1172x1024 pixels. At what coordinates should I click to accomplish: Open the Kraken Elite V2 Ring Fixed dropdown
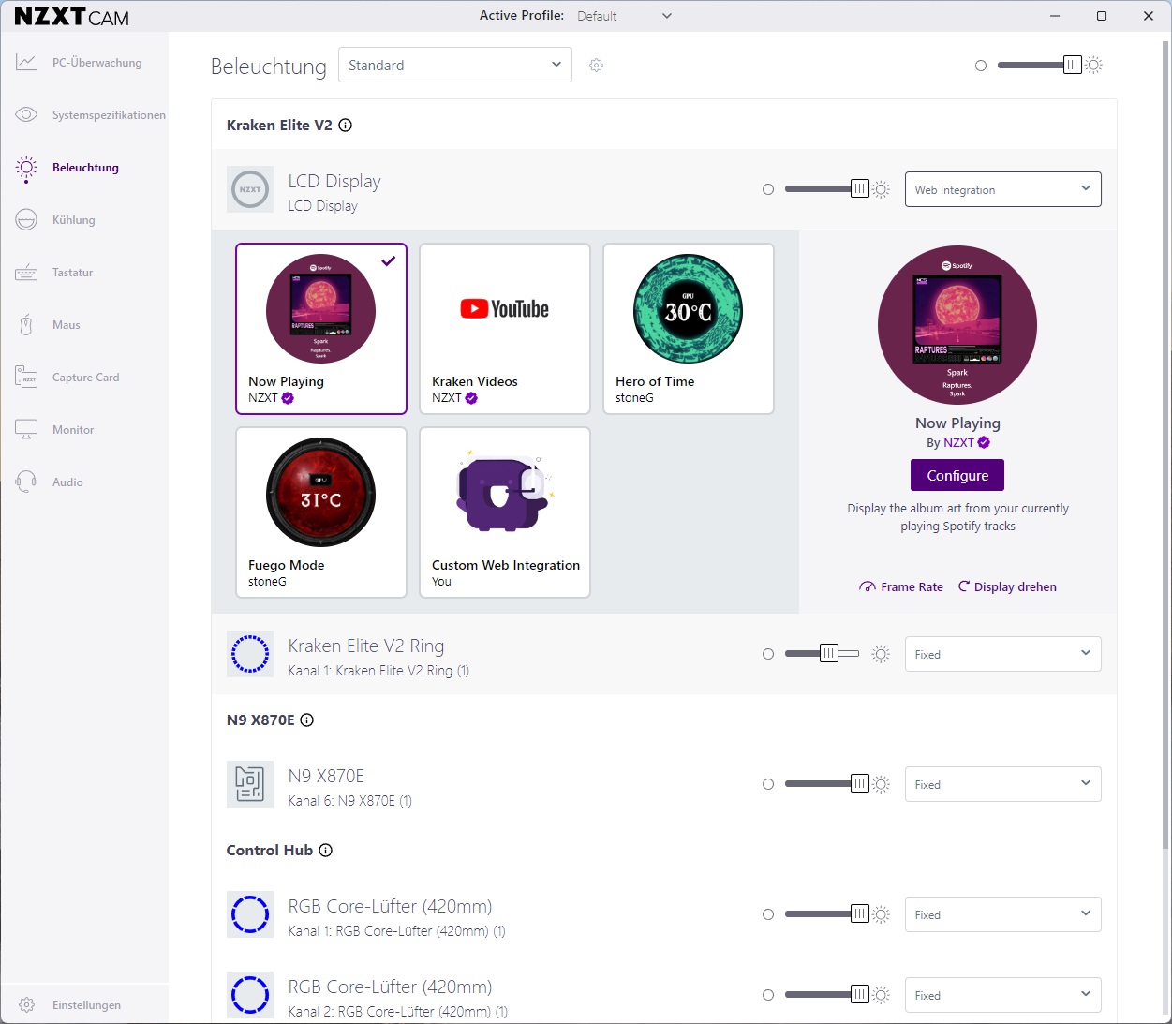click(x=1002, y=654)
